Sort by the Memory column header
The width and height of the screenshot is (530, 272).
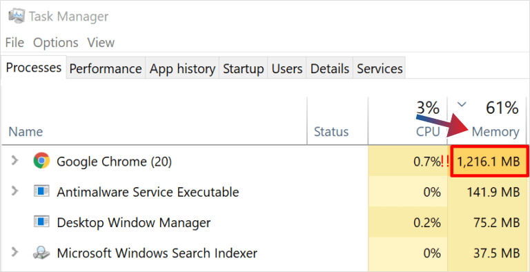[x=495, y=132]
